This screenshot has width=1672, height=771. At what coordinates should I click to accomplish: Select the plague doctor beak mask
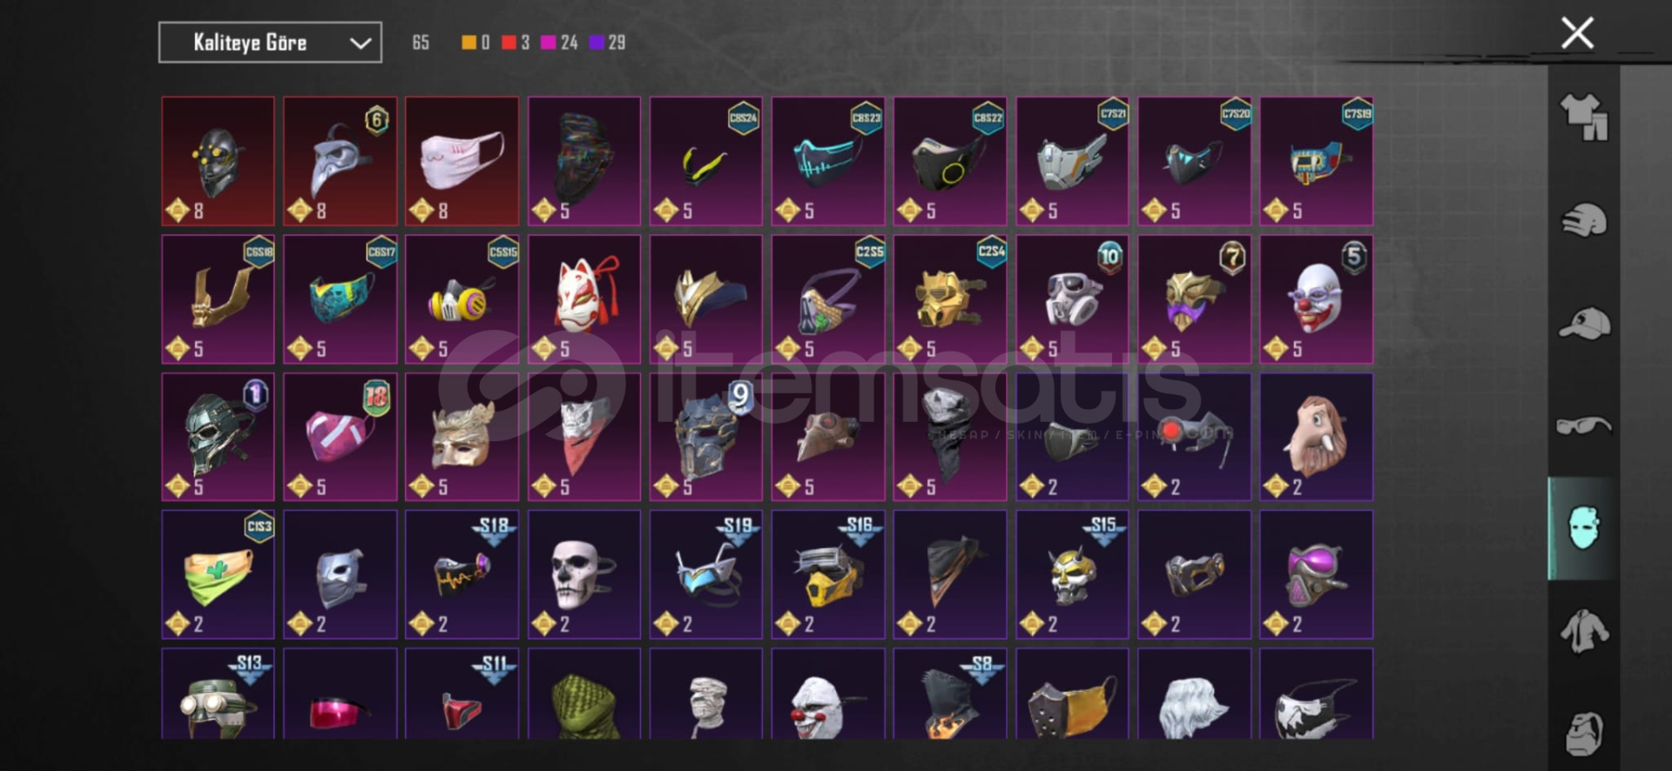(340, 161)
